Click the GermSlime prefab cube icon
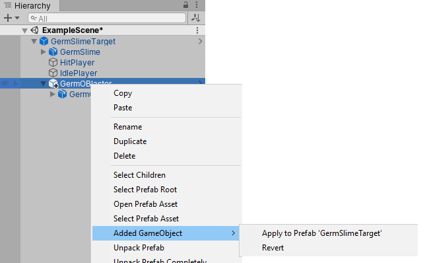Viewport: 425px width, 263px height. pos(53,52)
